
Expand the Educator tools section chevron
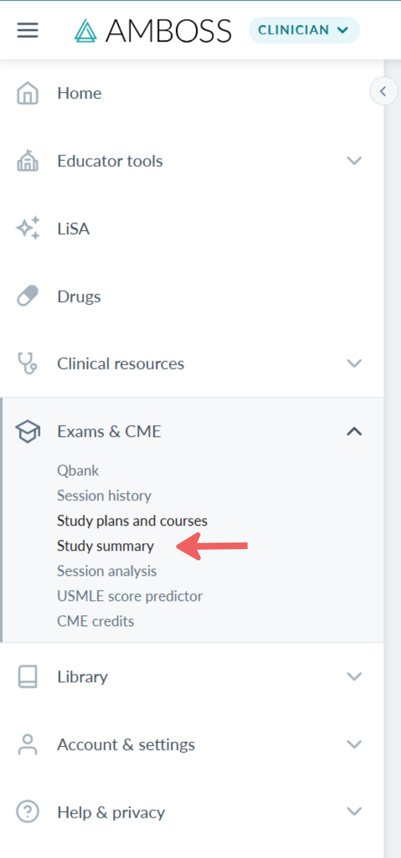pos(354,161)
